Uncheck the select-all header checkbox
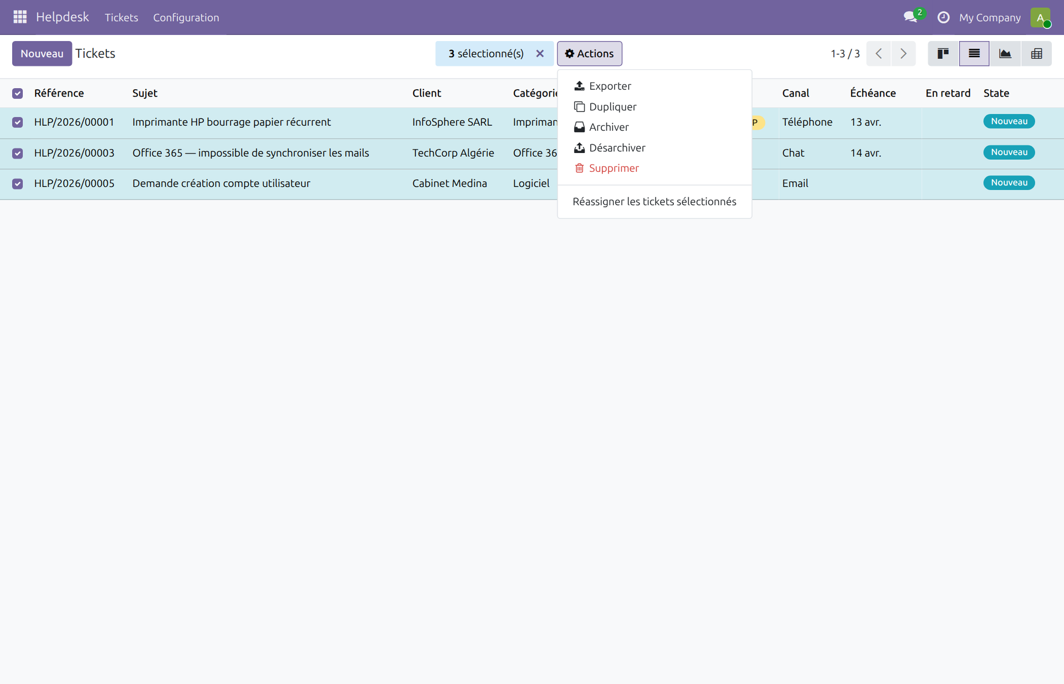1064x684 pixels. tap(17, 93)
